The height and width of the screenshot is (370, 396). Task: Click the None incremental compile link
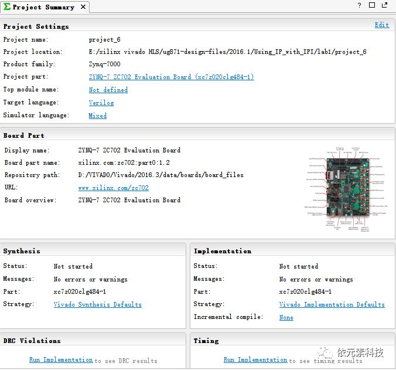tap(286, 317)
